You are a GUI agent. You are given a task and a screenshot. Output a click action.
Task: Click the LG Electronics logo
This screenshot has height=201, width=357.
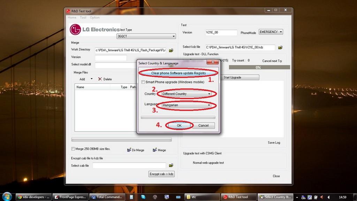click(x=94, y=29)
